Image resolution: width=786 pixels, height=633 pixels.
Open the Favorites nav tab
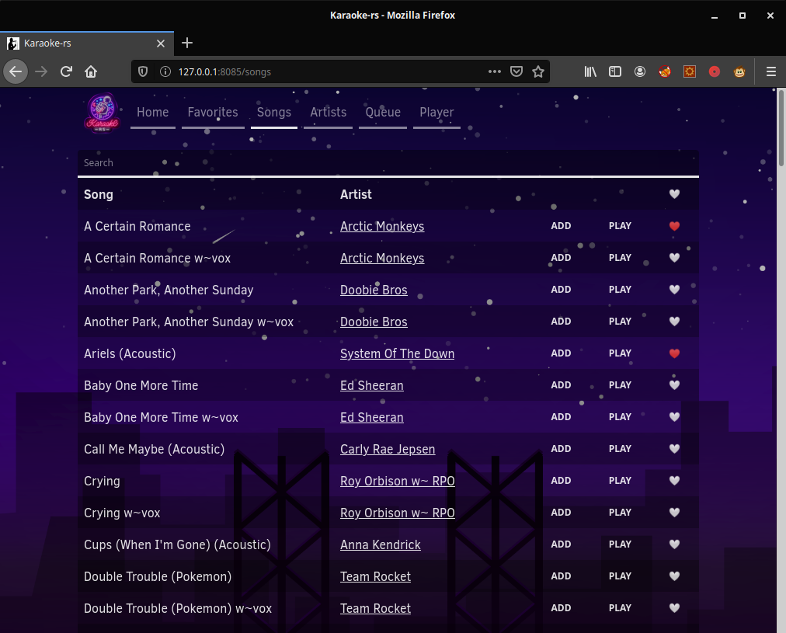click(213, 113)
